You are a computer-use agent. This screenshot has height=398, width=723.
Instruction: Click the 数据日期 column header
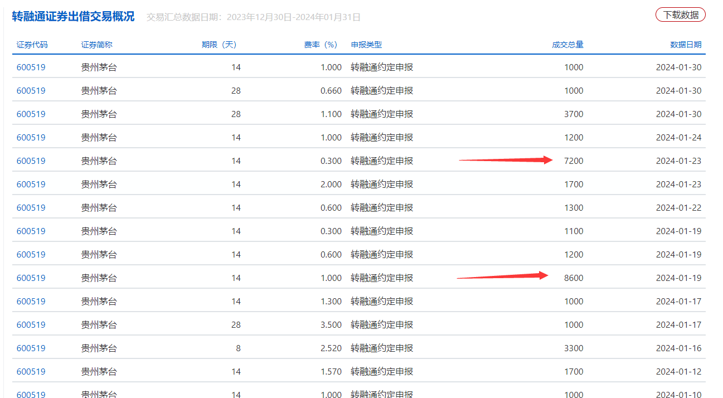(686, 45)
